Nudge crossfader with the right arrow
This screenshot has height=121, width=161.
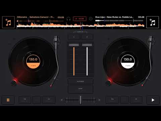click(99, 100)
